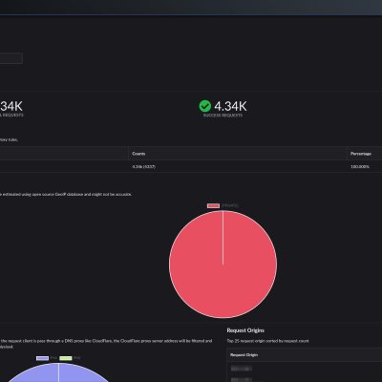This screenshot has height=382, width=382.
Task: Click the input box in the upper left
Action: point(11,58)
